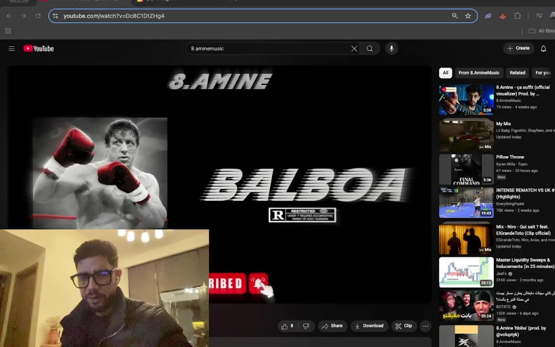This screenshot has width=555, height=347.
Task: Open the 8.Amine 'hbiba' title
Action: point(521,332)
